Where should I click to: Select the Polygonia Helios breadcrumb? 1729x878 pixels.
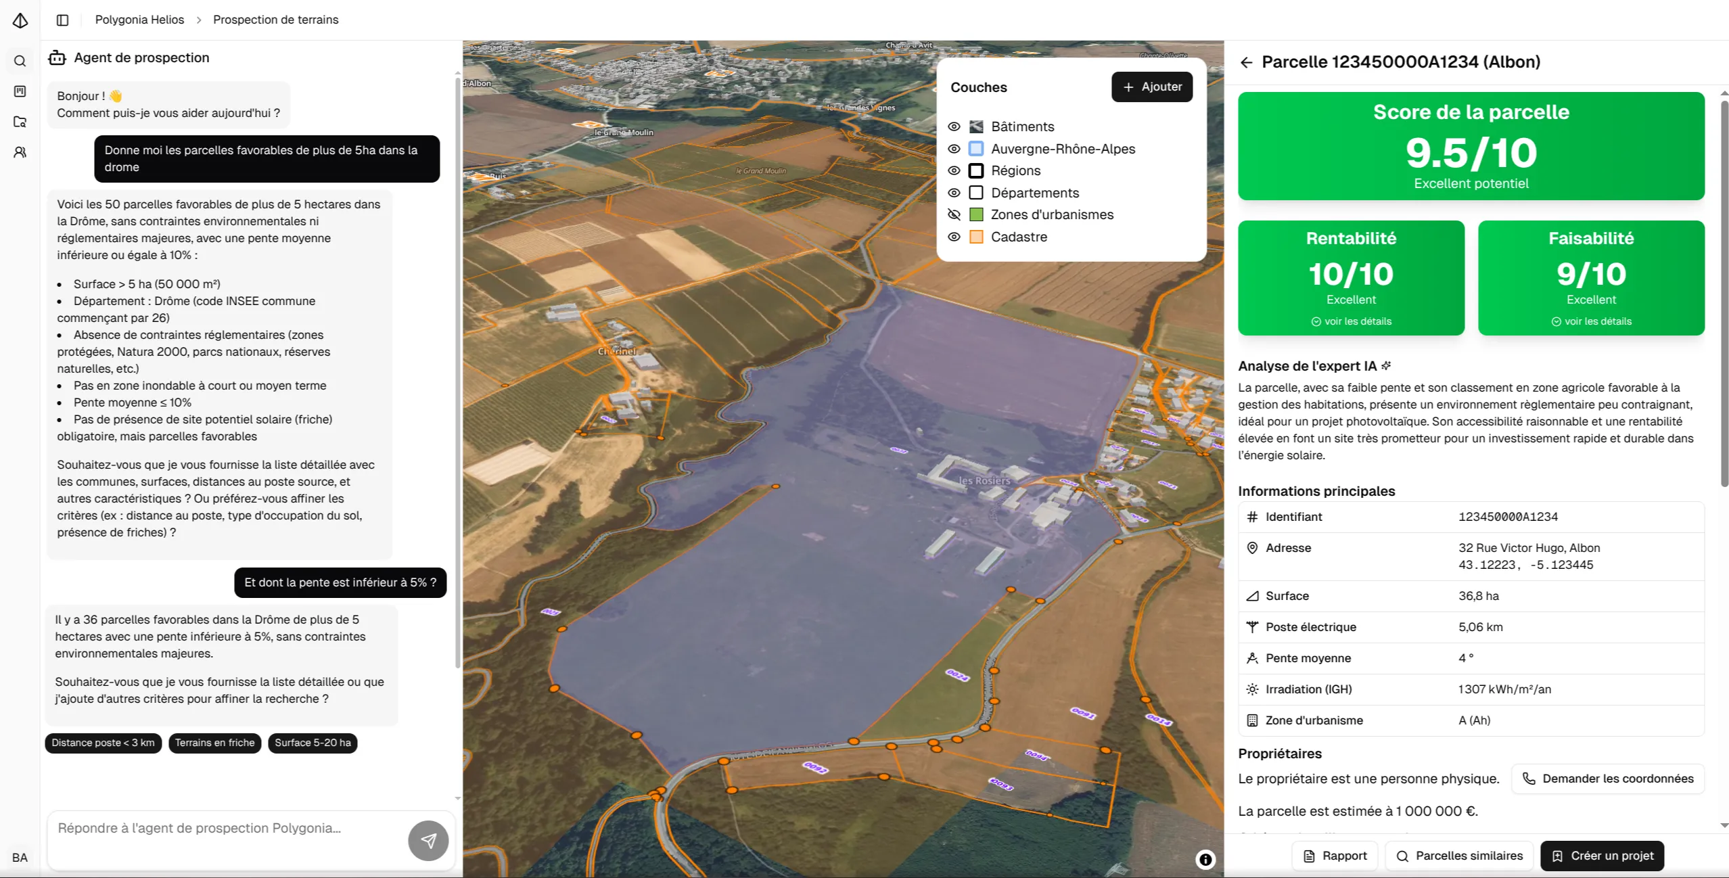139,20
